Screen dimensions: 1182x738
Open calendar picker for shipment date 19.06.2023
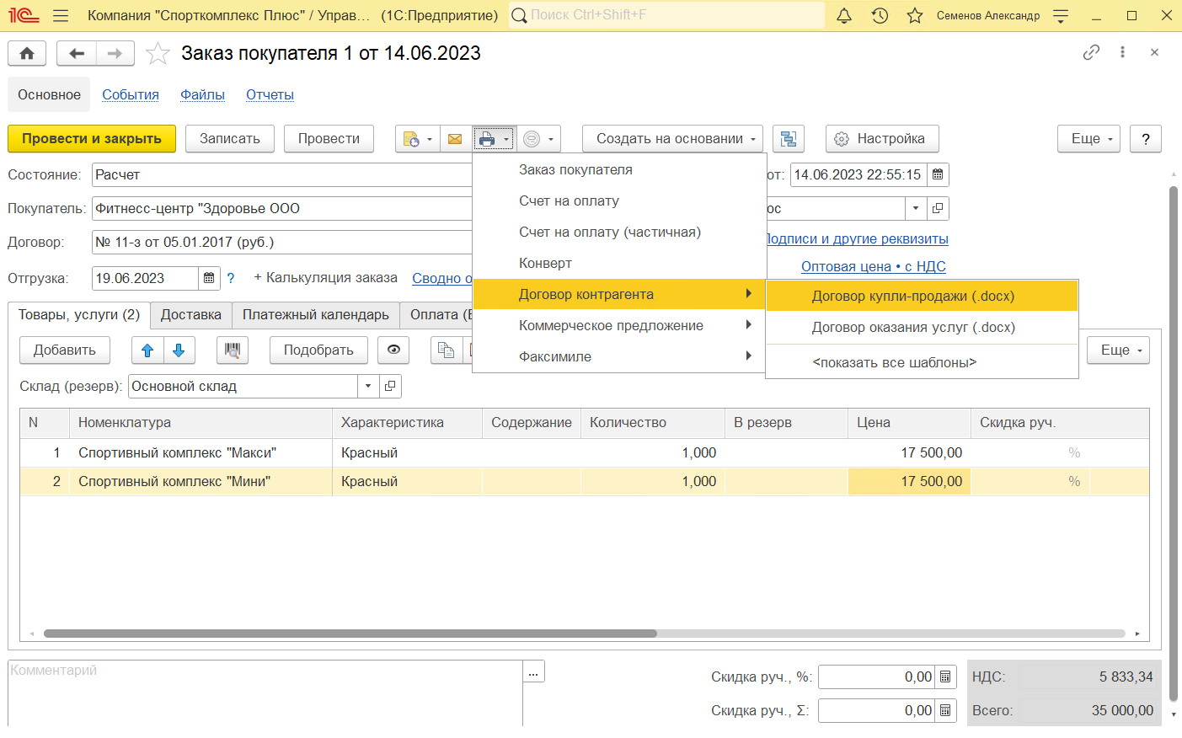[209, 278]
